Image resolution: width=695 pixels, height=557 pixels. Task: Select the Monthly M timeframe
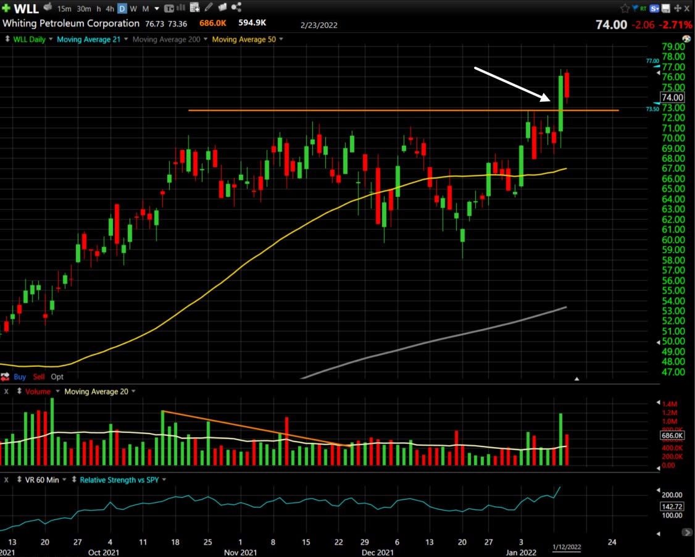pyautogui.click(x=146, y=9)
